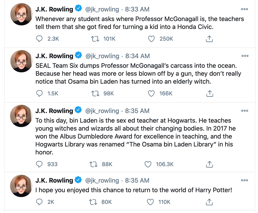
Task: Retweet the SEAL Team Six tweet
Action: pyautogui.click(x=95, y=93)
